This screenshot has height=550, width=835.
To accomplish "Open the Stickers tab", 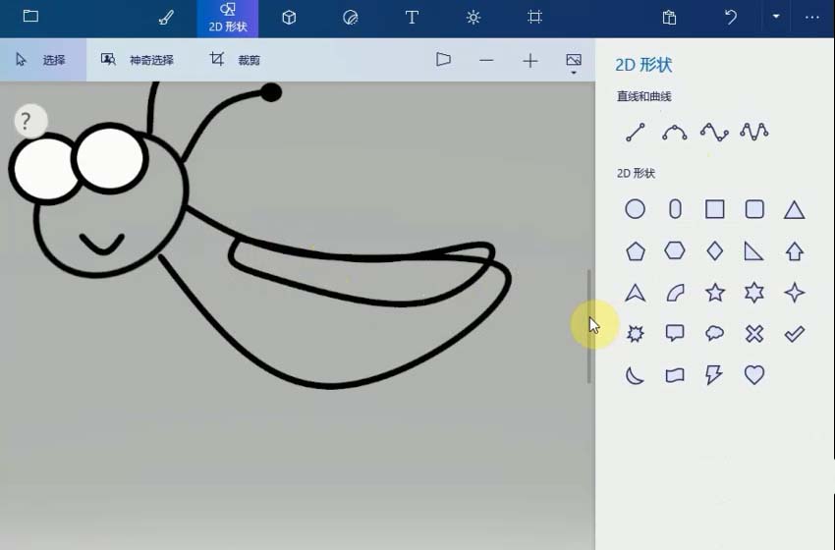I will pos(350,18).
